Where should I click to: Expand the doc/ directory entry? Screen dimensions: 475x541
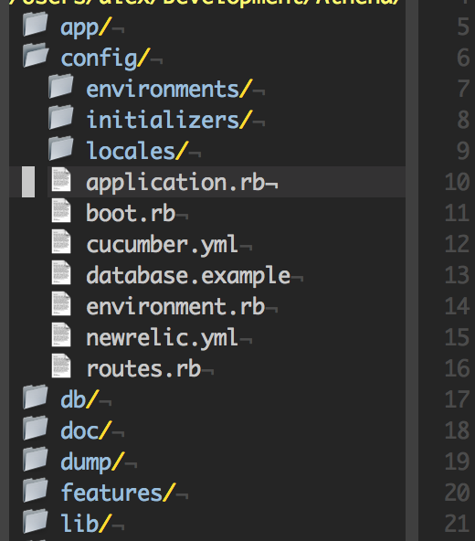[86, 430]
